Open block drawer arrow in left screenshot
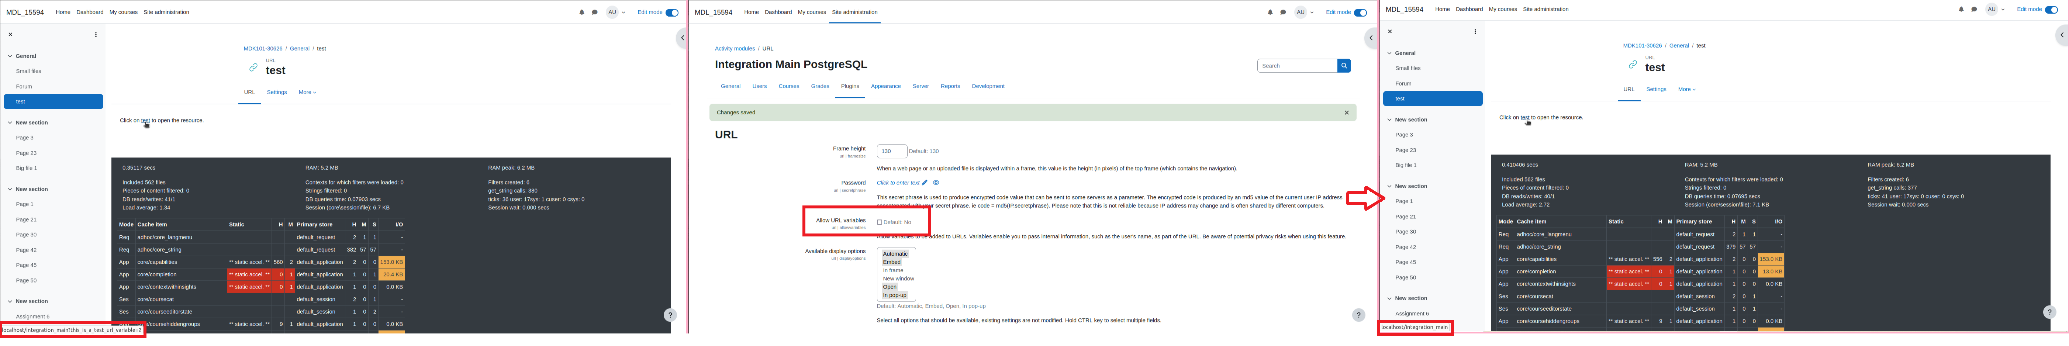Image resolution: width=2069 pixels, height=346 pixels. pos(682,38)
